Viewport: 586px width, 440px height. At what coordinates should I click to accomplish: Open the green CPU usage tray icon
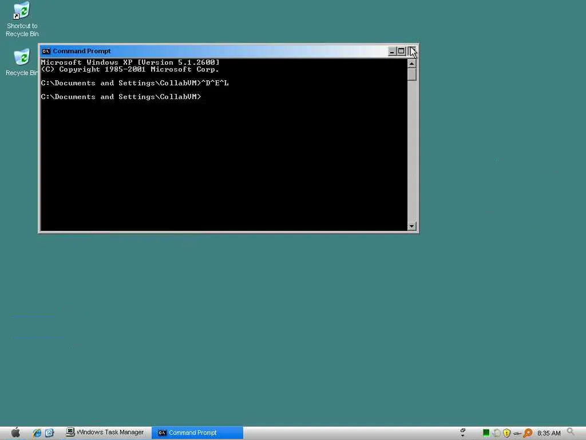click(x=486, y=433)
